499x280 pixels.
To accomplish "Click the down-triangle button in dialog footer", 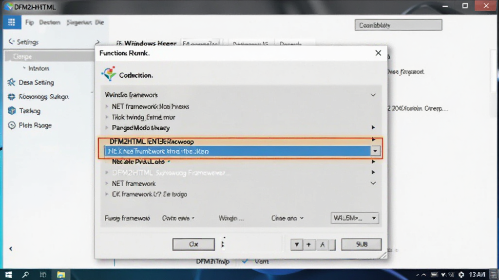I will point(297,245).
